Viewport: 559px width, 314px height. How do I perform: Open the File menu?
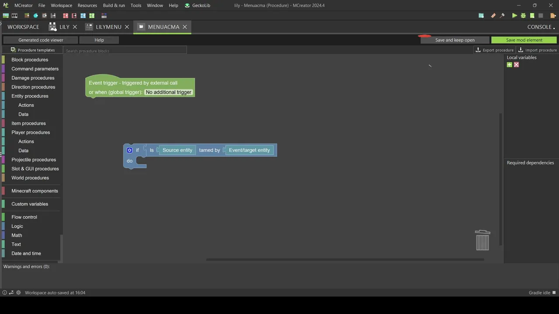tap(41, 5)
